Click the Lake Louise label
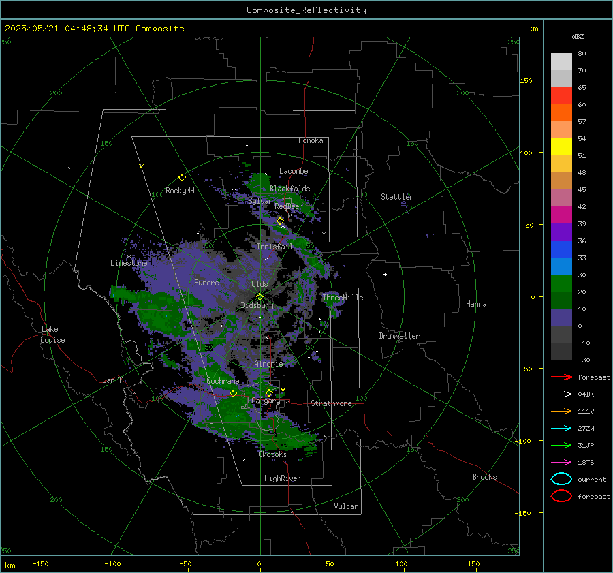The width and height of the screenshot is (613, 573). [52, 335]
